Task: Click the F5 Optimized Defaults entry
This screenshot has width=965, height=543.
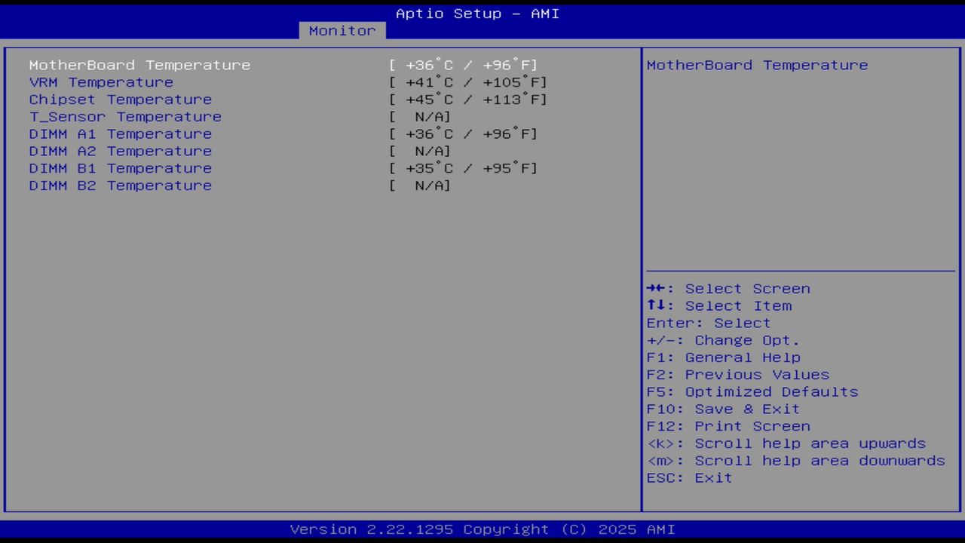Action: pyautogui.click(x=752, y=391)
